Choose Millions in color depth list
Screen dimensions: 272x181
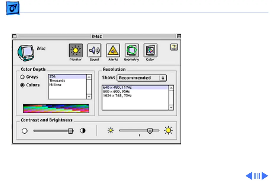(x=67, y=85)
